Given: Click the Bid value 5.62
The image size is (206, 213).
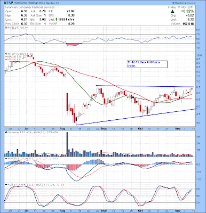Looking at the screenshot, I should tap(43, 19).
